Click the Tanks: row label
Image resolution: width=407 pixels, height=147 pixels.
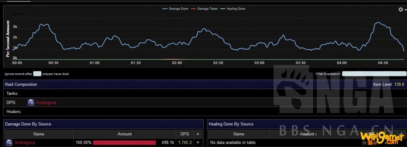click(x=12, y=94)
